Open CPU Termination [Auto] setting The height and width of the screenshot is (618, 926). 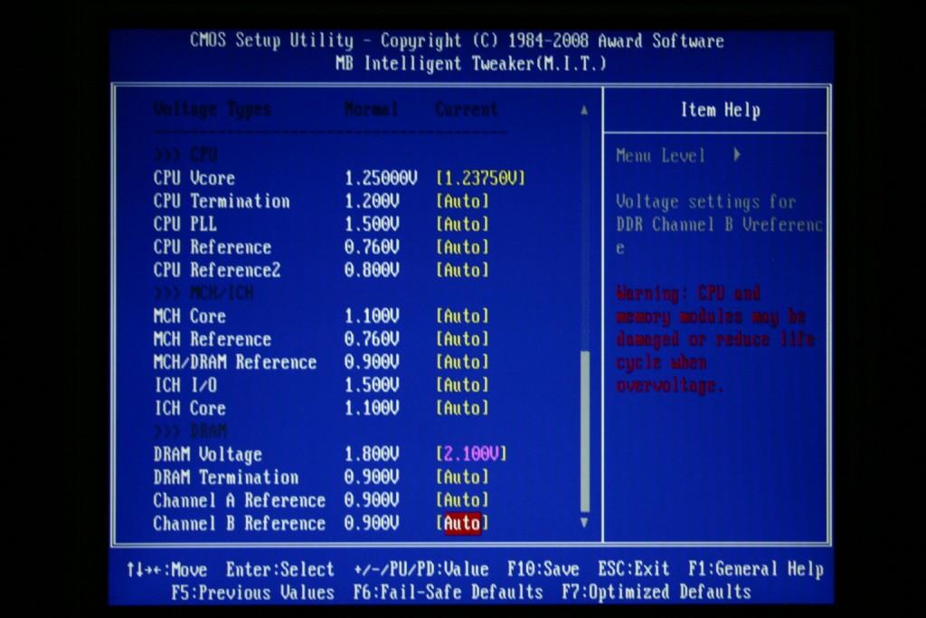[462, 202]
